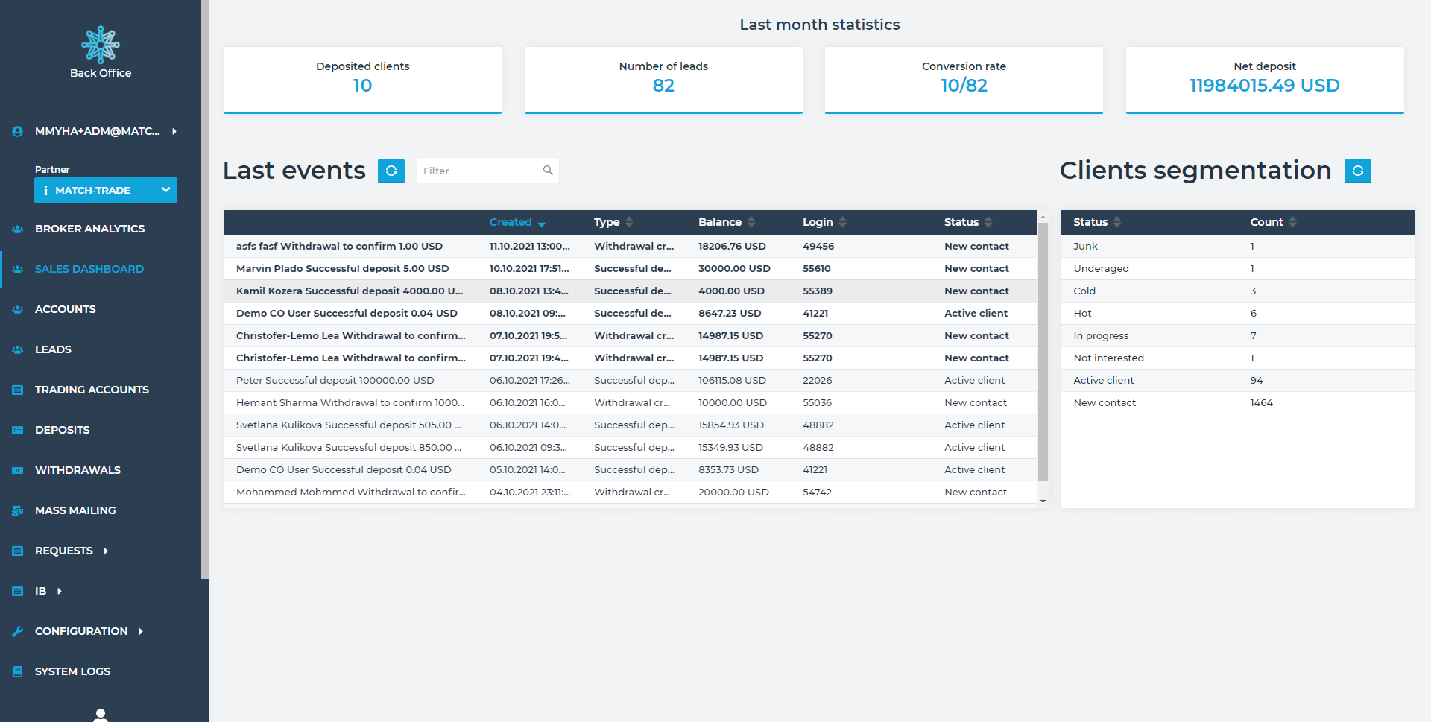The image size is (1431, 722).
Task: Open the Withdrawals page
Action: tap(78, 470)
